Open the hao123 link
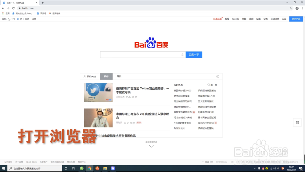 click(x=235, y=19)
